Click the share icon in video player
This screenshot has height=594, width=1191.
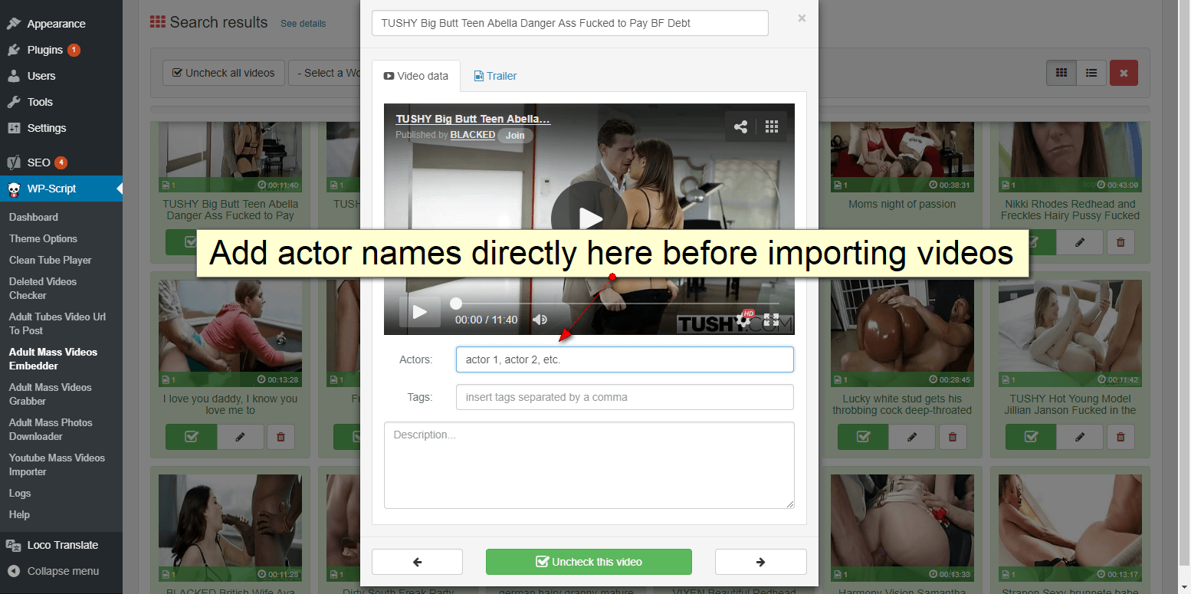(740, 127)
